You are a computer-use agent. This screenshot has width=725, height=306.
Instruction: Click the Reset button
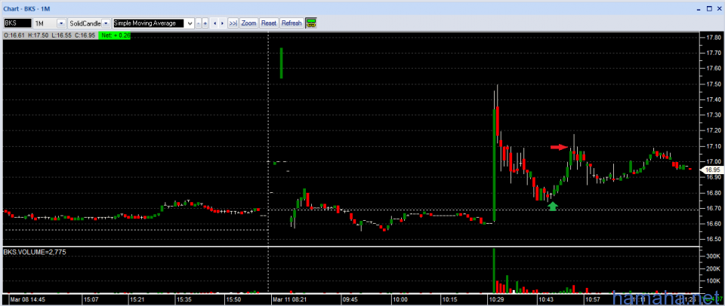[269, 23]
